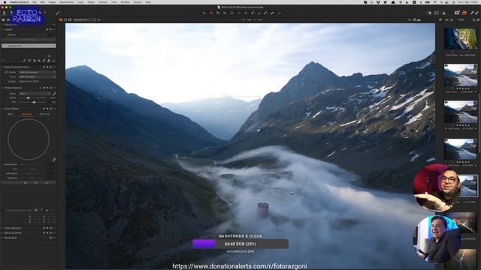Click the Kelvin slider handle

tap(29, 98)
